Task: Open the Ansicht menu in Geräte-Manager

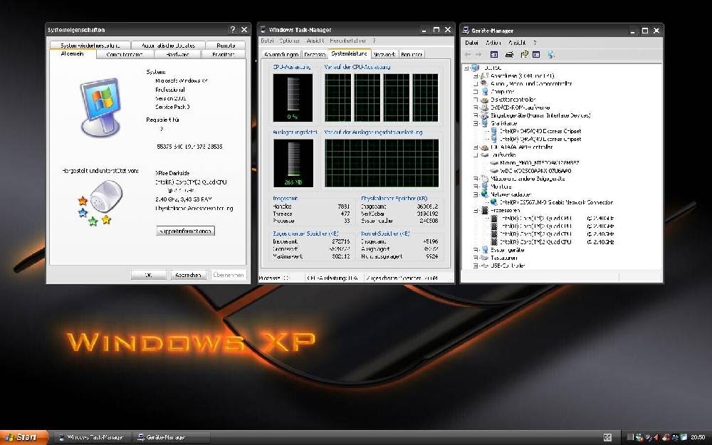Action: (x=517, y=43)
